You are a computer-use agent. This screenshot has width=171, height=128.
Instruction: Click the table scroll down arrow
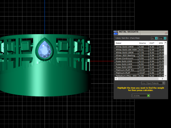166,76
